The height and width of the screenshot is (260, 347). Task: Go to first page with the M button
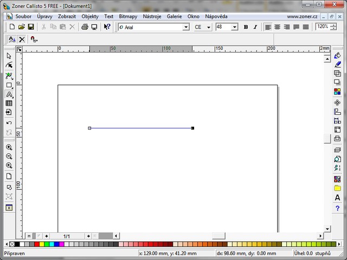(x=29, y=236)
